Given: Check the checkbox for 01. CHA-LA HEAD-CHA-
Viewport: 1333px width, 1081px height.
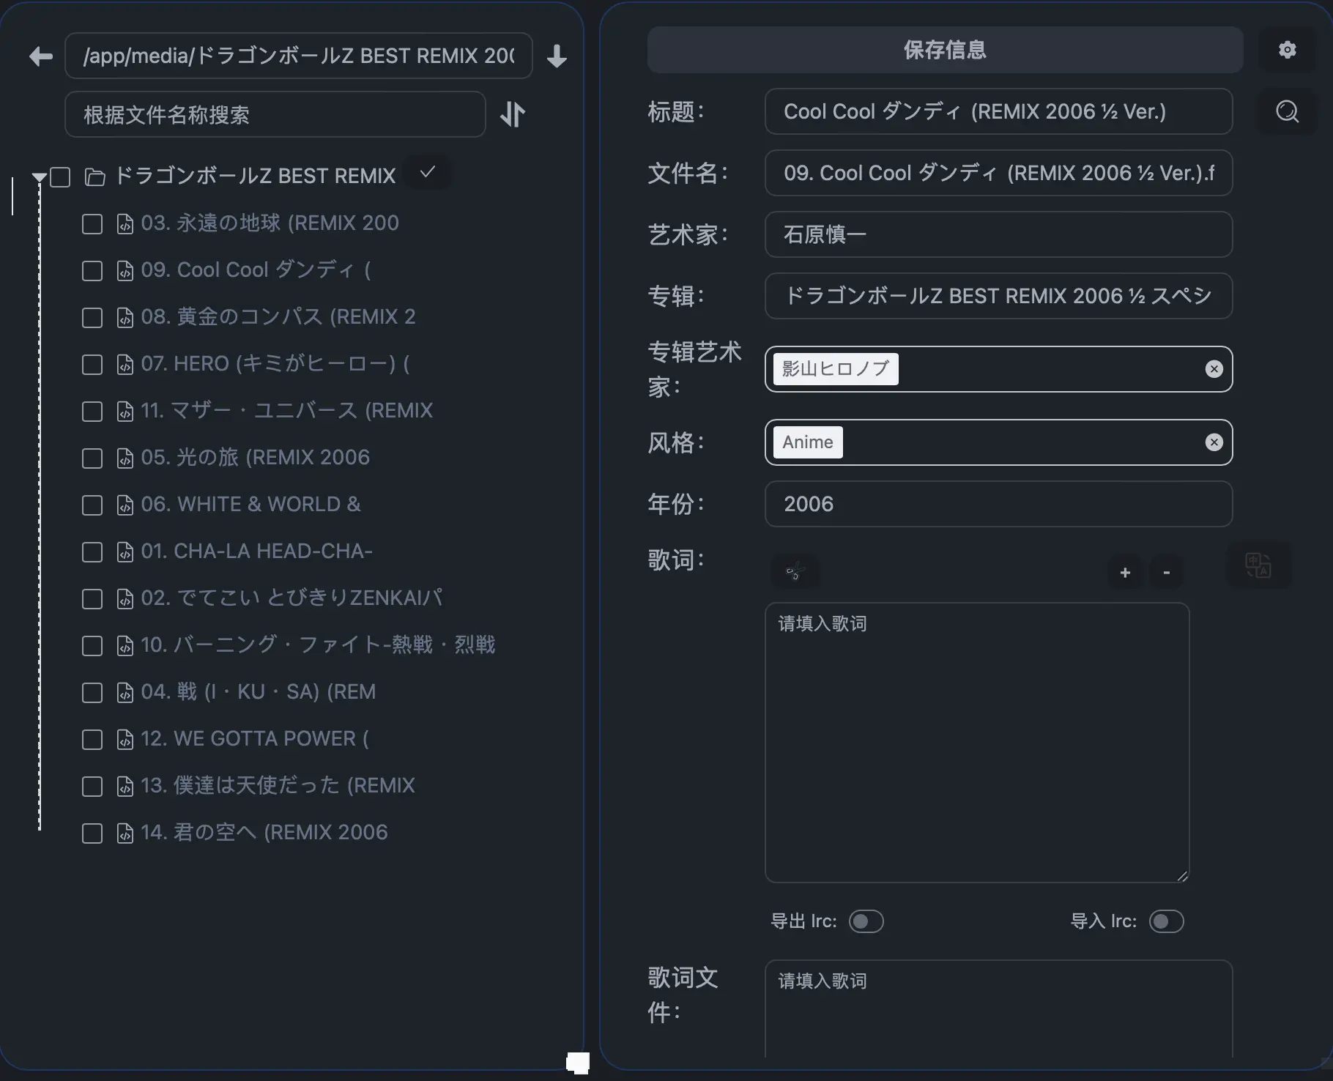Looking at the screenshot, I should [x=92, y=552].
